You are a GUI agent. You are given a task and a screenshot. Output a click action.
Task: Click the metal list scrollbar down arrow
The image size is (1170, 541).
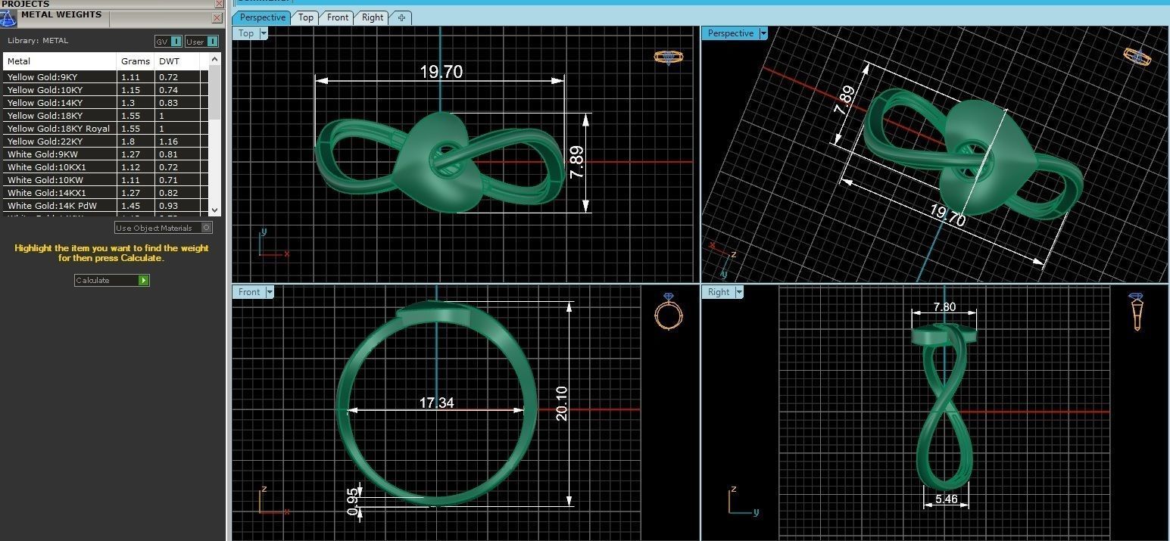215,210
